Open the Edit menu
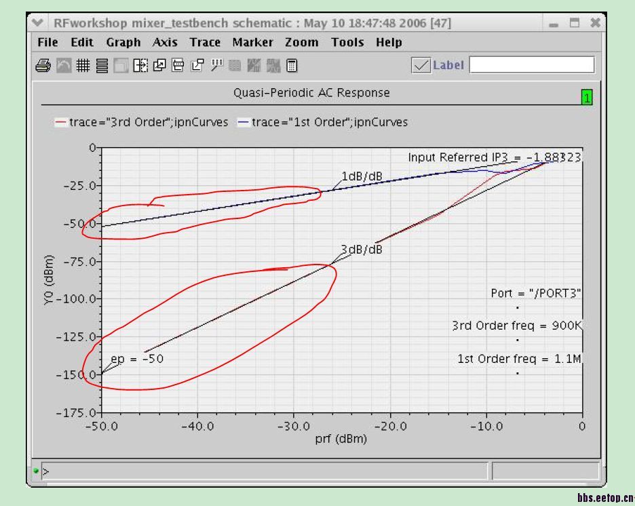The height and width of the screenshot is (506, 635). [82, 42]
